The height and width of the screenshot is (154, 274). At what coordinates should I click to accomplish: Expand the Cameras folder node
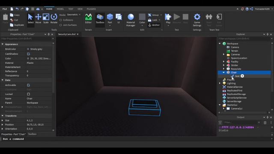[x=223, y=54]
